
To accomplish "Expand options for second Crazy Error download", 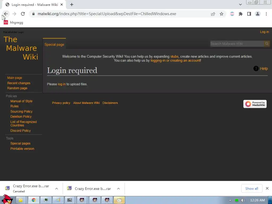I will (x=118, y=189).
